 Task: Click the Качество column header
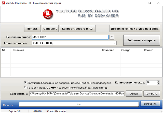pyautogui.click(x=111, y=50)
